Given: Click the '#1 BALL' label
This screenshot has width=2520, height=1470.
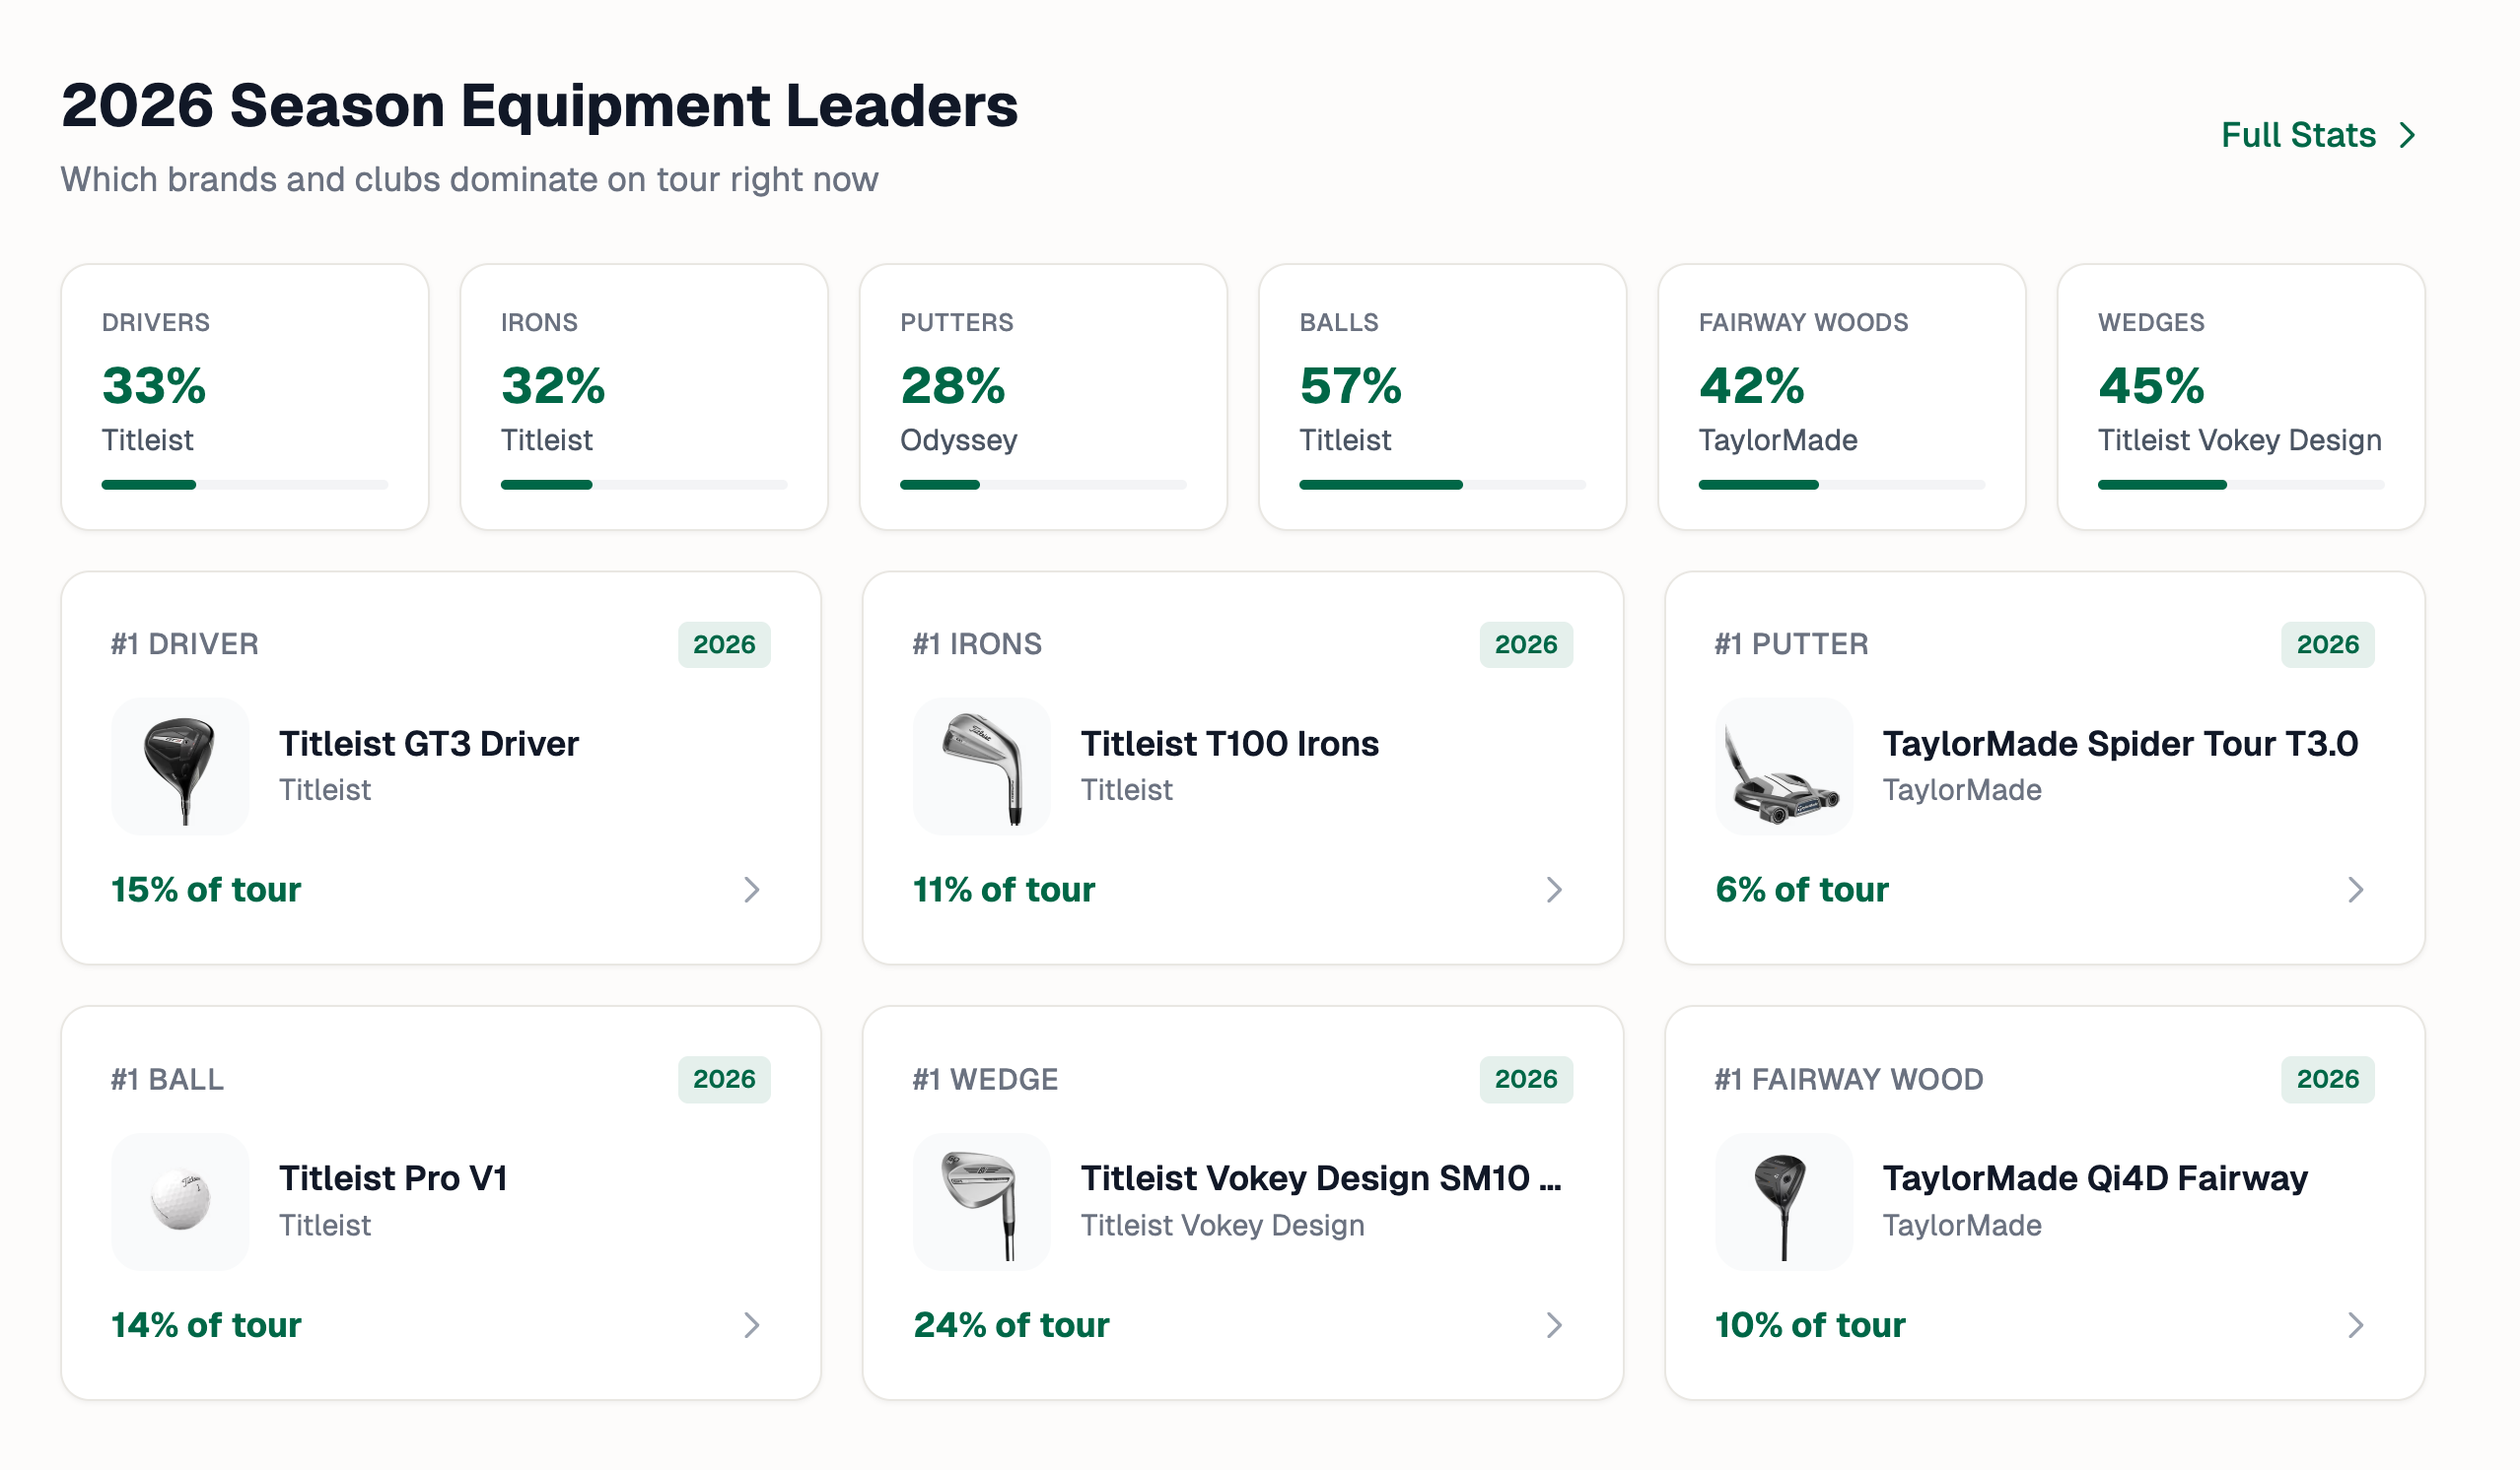Looking at the screenshot, I should click(168, 1079).
